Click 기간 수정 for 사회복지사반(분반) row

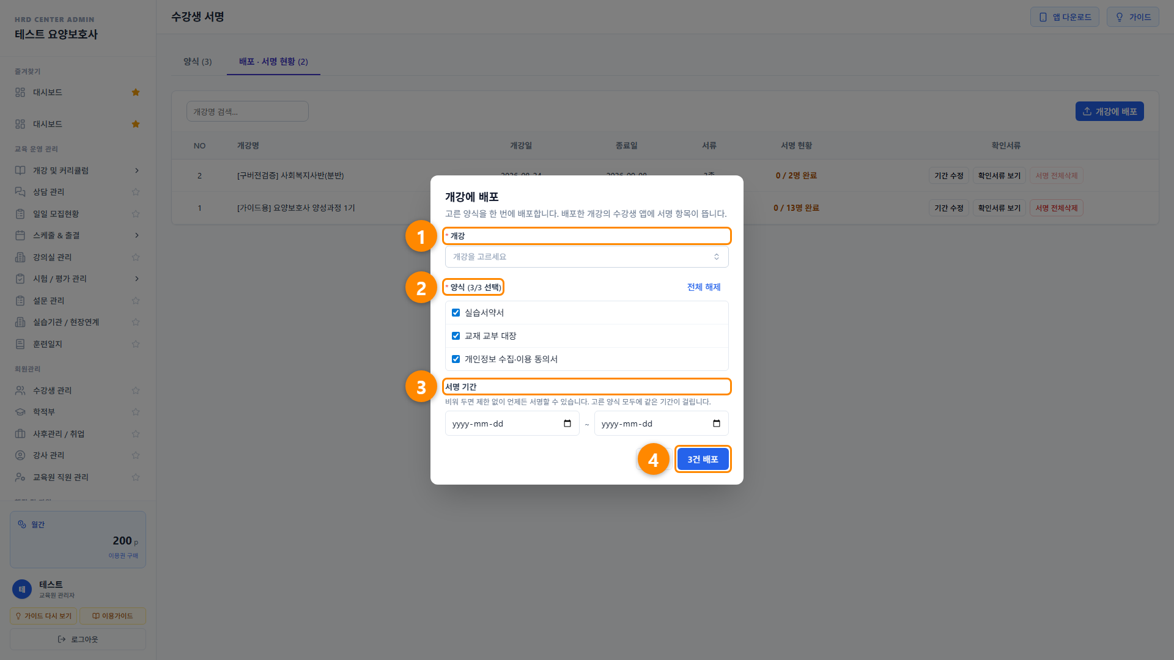point(948,176)
